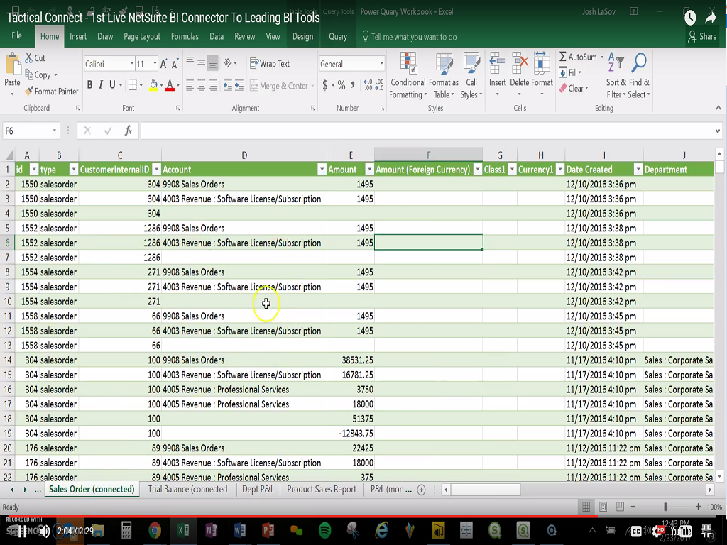Click Tell me what you want field
Image resolution: width=727 pixels, height=545 pixels.
(x=410, y=37)
